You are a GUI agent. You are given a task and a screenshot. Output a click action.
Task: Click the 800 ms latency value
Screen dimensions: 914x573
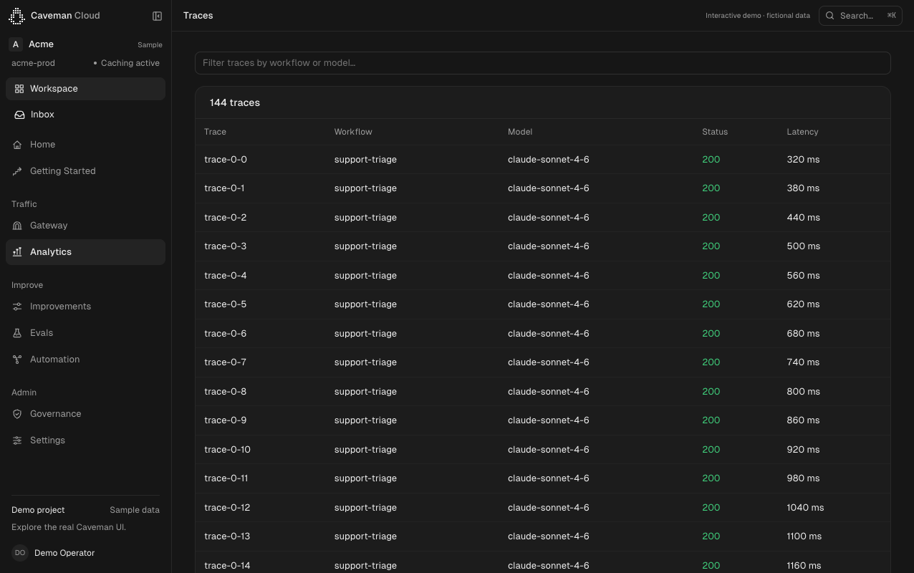(x=803, y=392)
